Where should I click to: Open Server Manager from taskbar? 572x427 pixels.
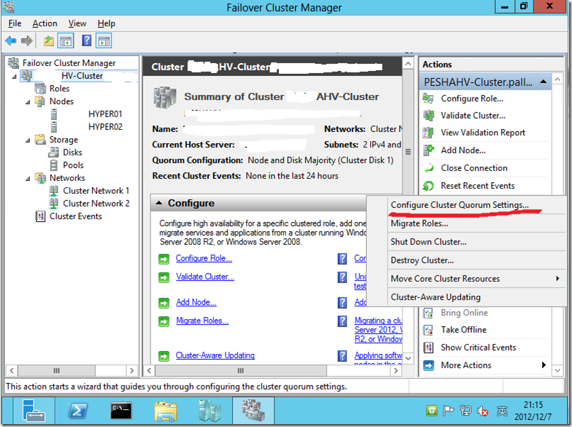[33, 411]
